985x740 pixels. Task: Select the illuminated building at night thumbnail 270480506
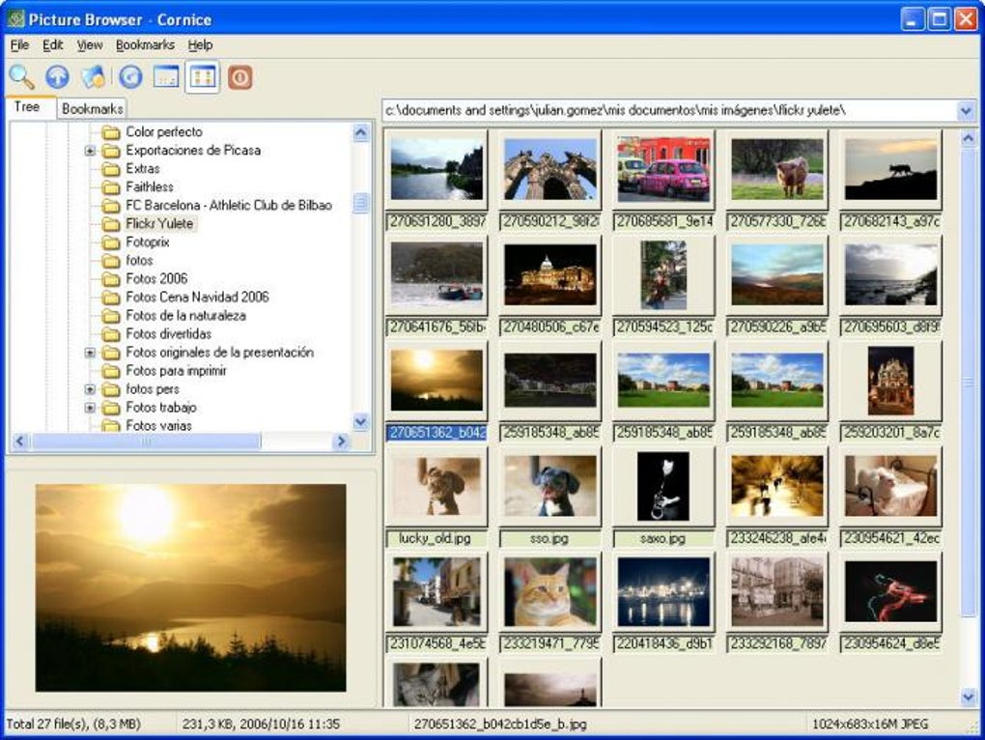coord(550,275)
